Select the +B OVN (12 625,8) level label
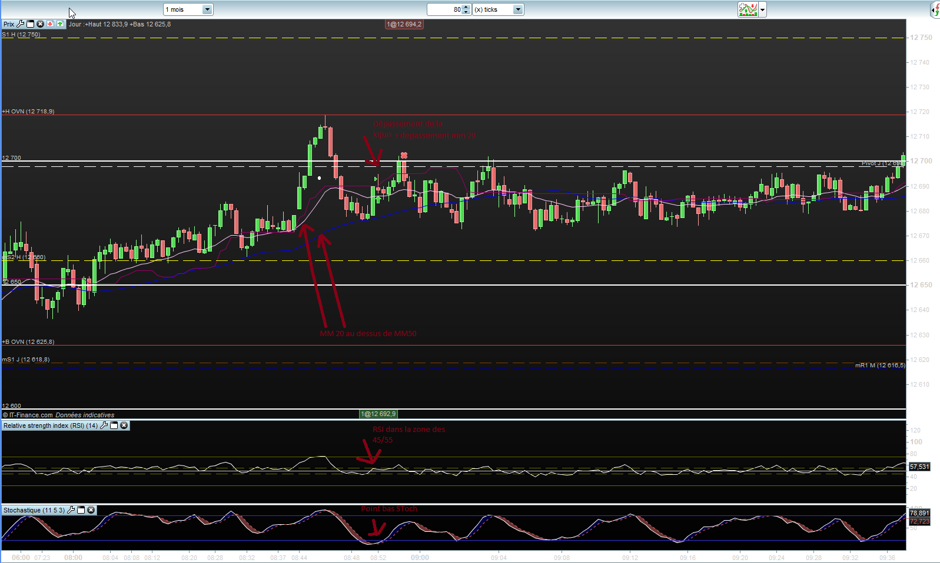Viewport: 940px width, 563px height. point(28,342)
